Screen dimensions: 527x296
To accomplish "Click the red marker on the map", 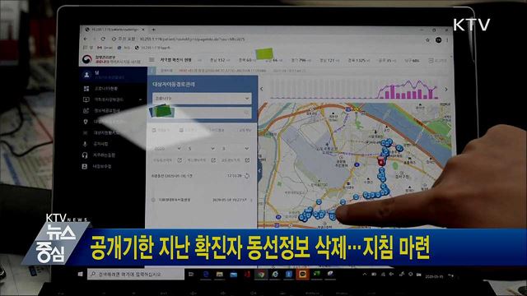I will (x=380, y=161).
